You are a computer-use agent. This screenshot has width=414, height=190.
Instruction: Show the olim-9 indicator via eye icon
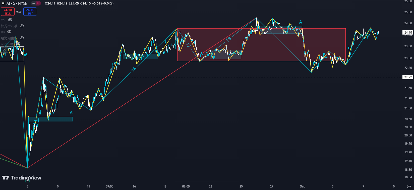pyautogui.click(x=18, y=44)
